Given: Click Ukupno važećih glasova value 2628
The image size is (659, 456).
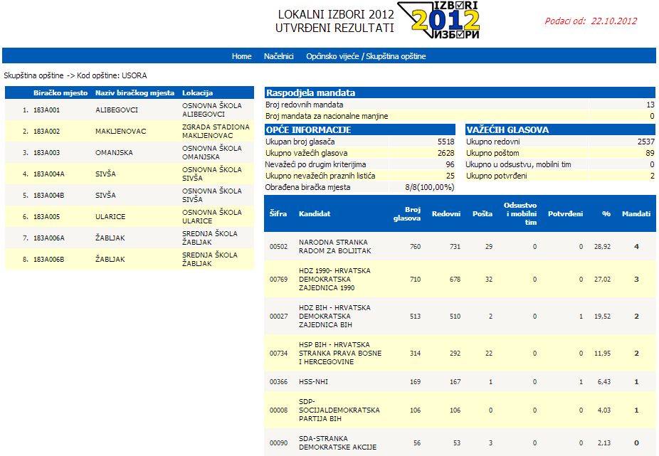Looking at the screenshot, I should pyautogui.click(x=446, y=153).
